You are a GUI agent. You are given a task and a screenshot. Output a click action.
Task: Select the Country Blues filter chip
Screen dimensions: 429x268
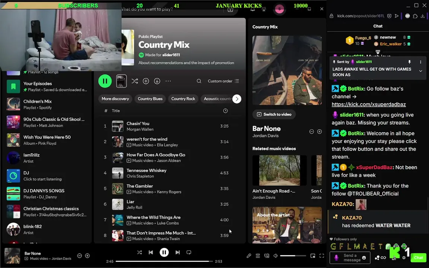(150, 99)
